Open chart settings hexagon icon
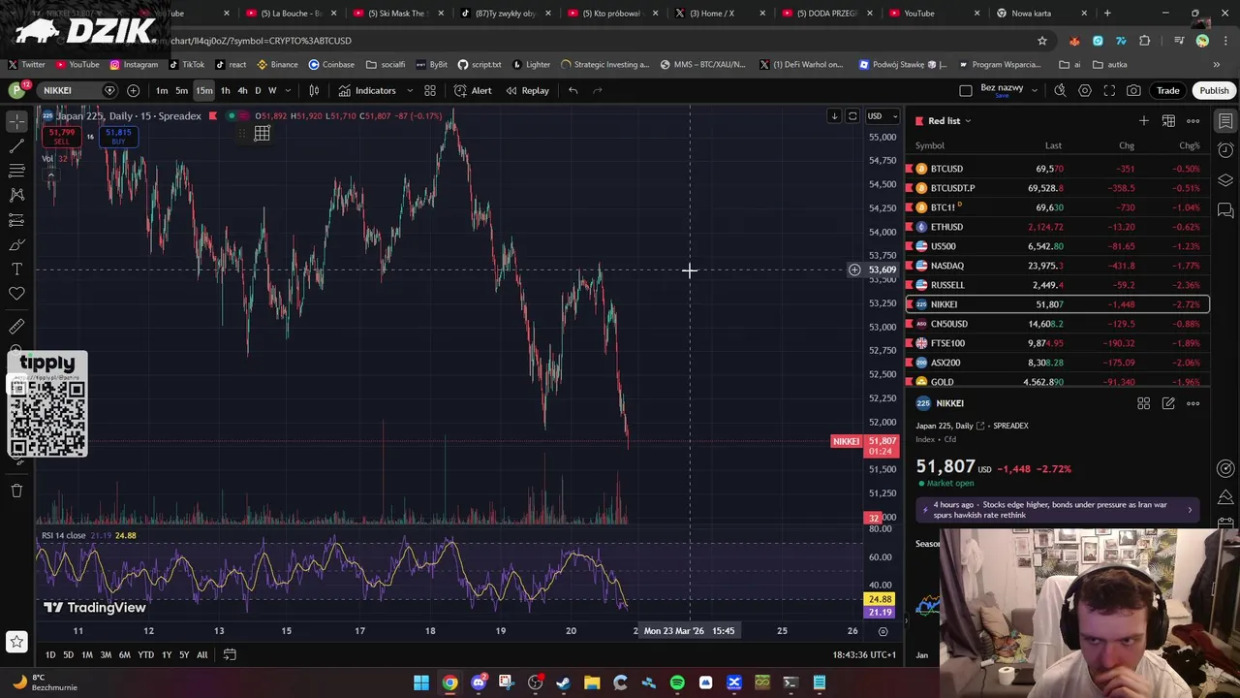This screenshot has width=1240, height=698. 1085,90
